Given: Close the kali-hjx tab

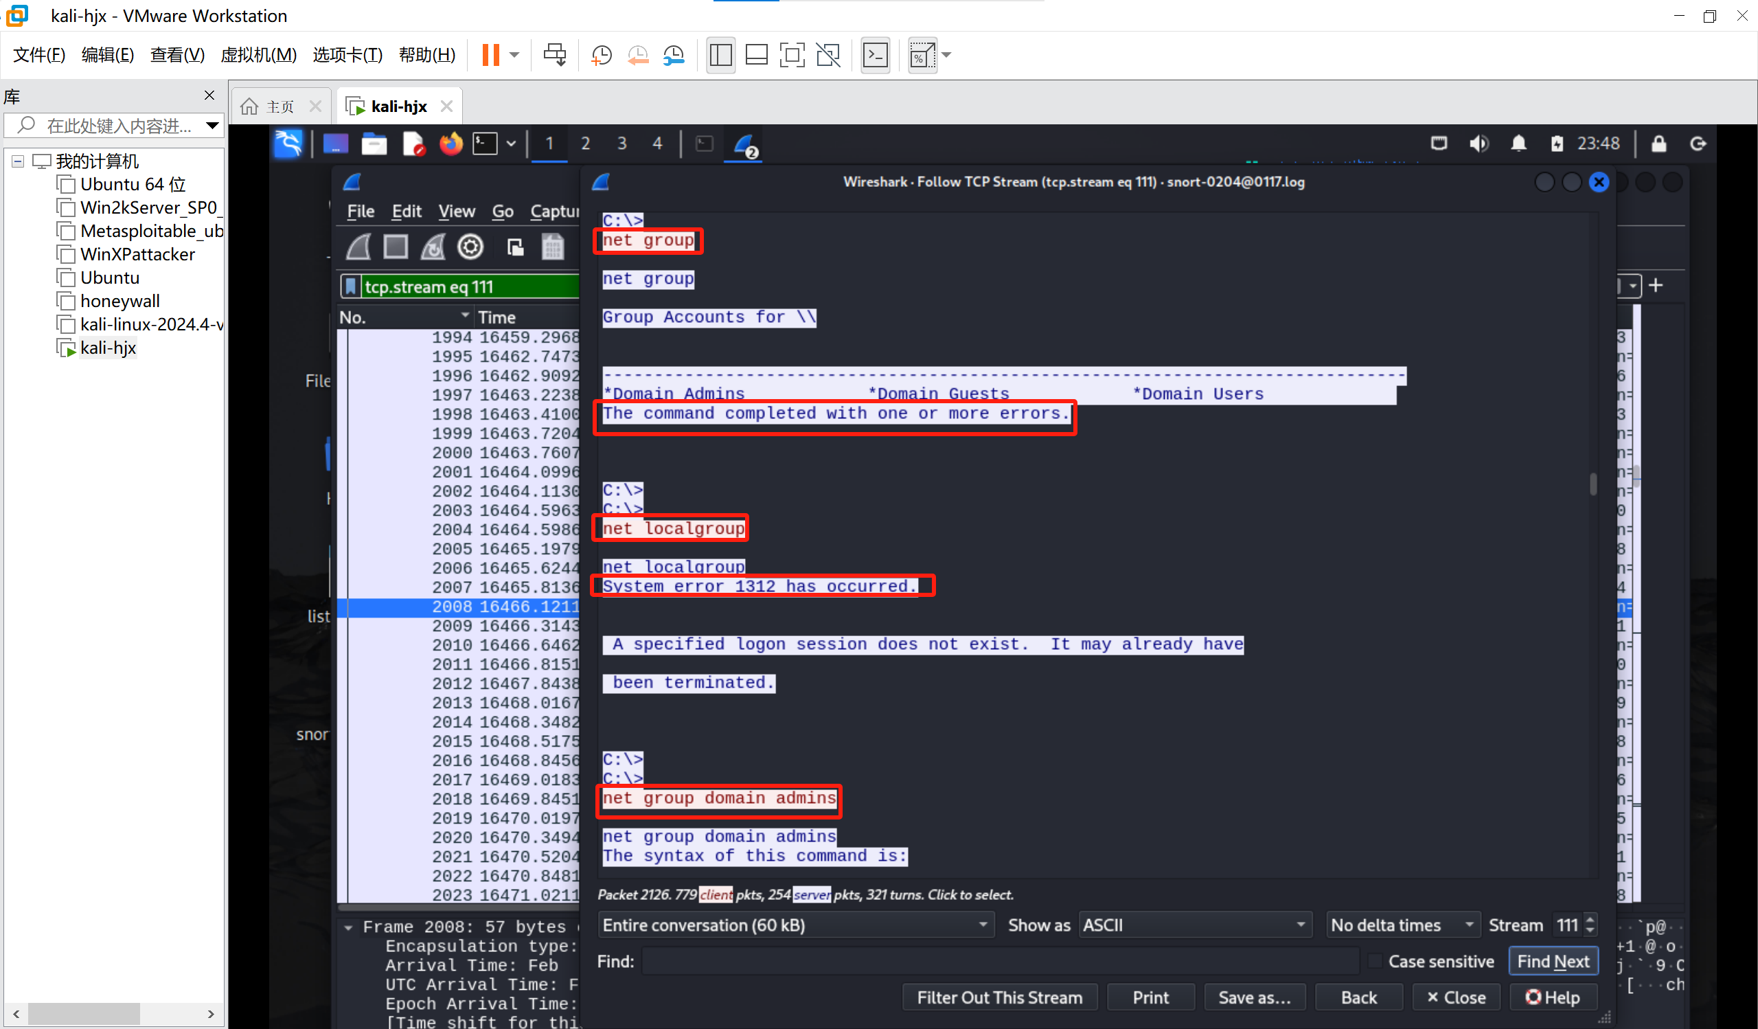Looking at the screenshot, I should coord(447,106).
